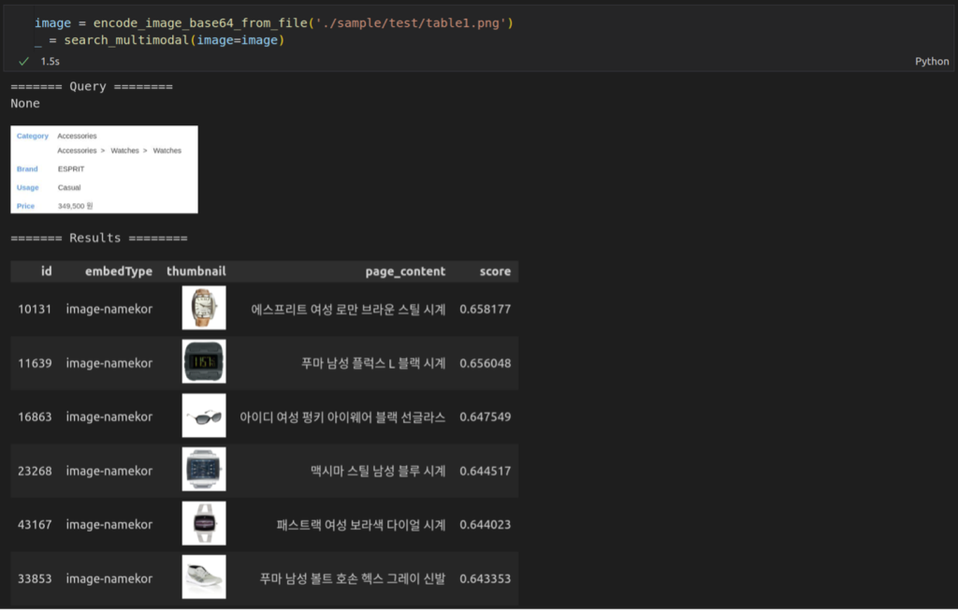
Task: Click the Casual usage value in query image
Action: coord(69,188)
